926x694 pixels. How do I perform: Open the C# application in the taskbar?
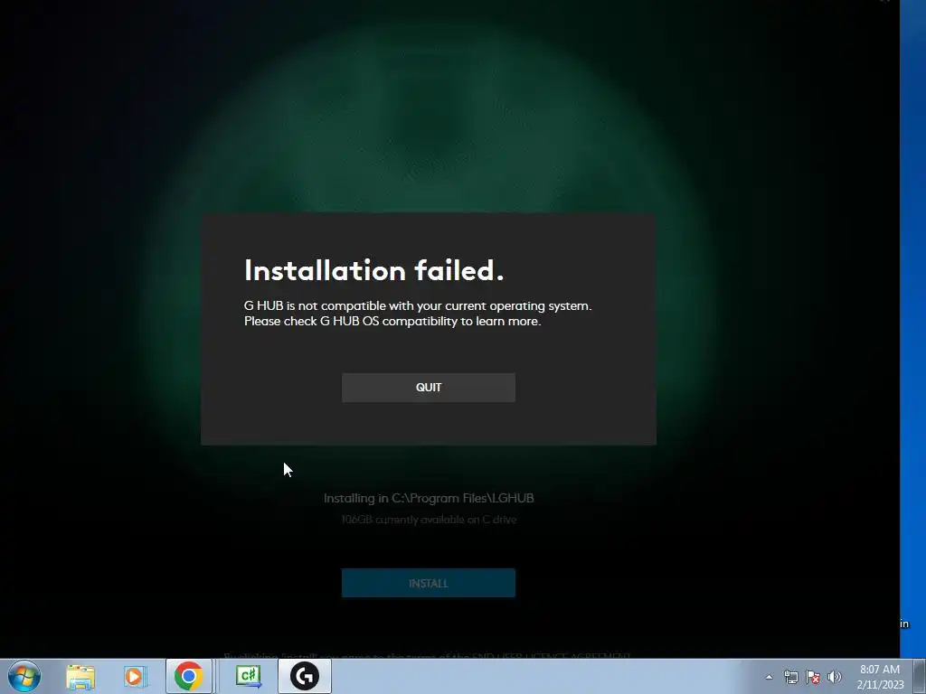coord(249,676)
